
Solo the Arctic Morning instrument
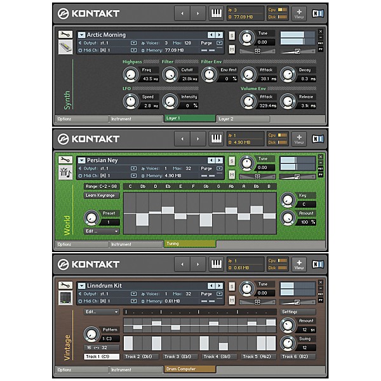[232, 36]
